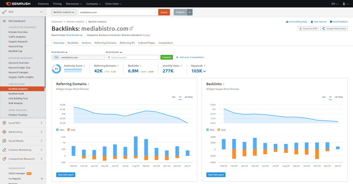Click the Aug'20 bar in Referring Domains chart
Image resolution: width=353 pixels, height=184 pixels.
pyautogui.click(x=136, y=147)
